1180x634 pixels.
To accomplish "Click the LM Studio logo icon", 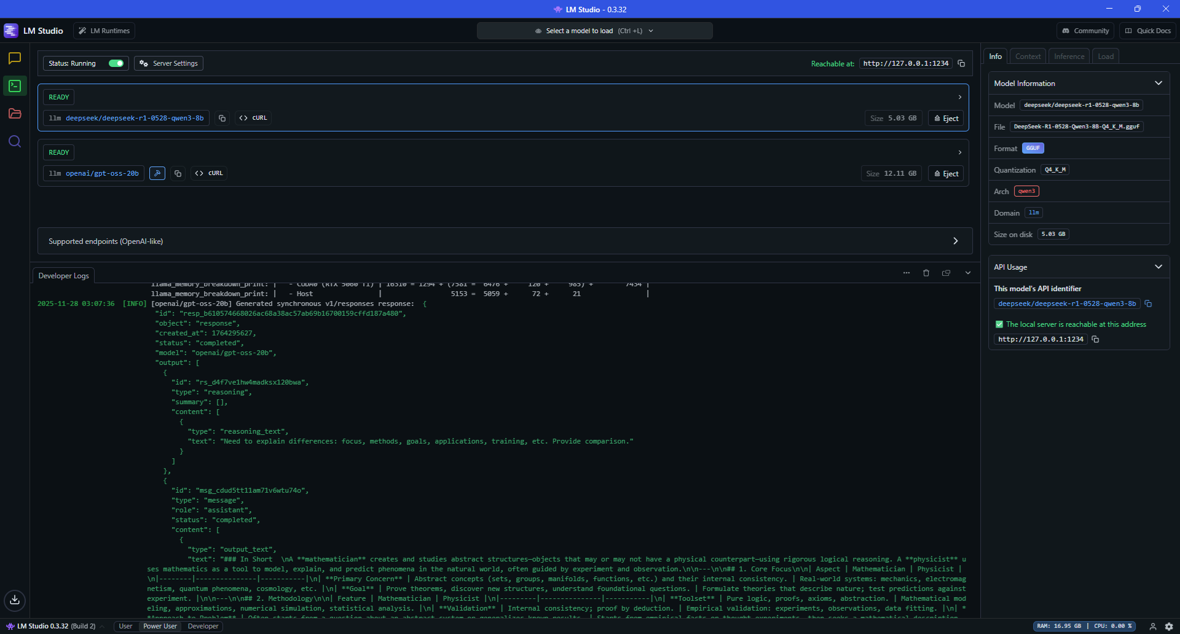I will (11, 31).
